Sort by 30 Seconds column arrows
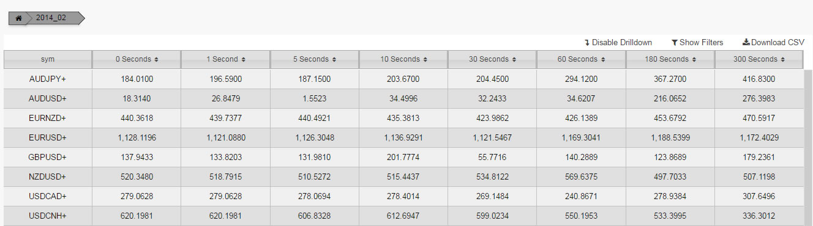The width and height of the screenshot is (813, 226). point(514,60)
